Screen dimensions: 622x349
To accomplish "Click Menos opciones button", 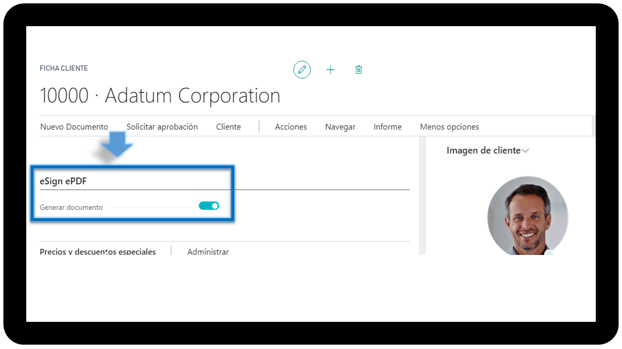I will [x=449, y=127].
